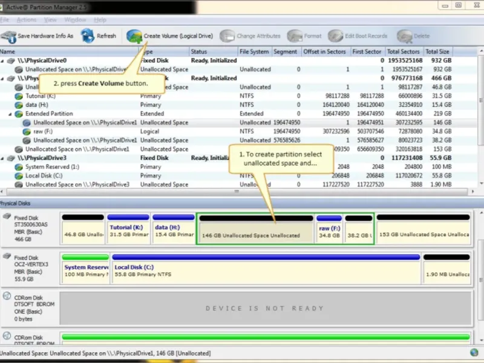Viewport: 484px width, 363px height.
Task: Open the Actions menu
Action: 26,20
